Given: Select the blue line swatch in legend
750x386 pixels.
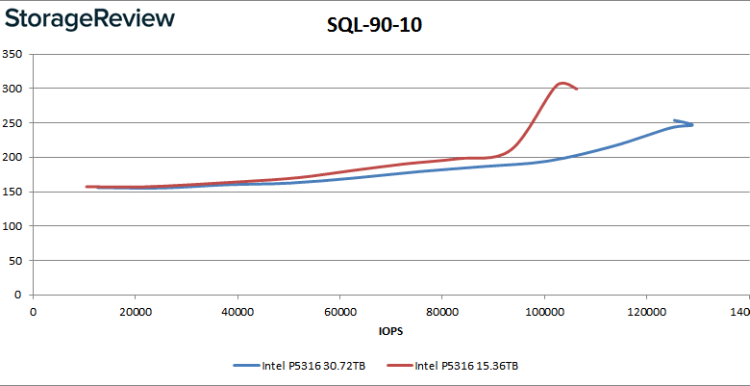Looking at the screenshot, I should tap(246, 367).
